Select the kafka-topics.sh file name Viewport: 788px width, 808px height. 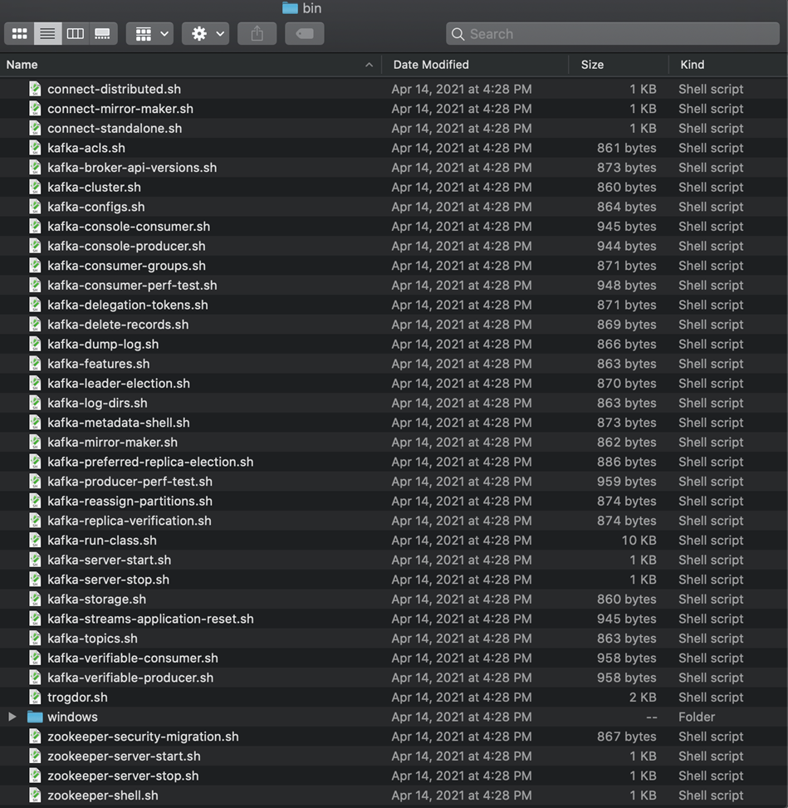coord(93,638)
